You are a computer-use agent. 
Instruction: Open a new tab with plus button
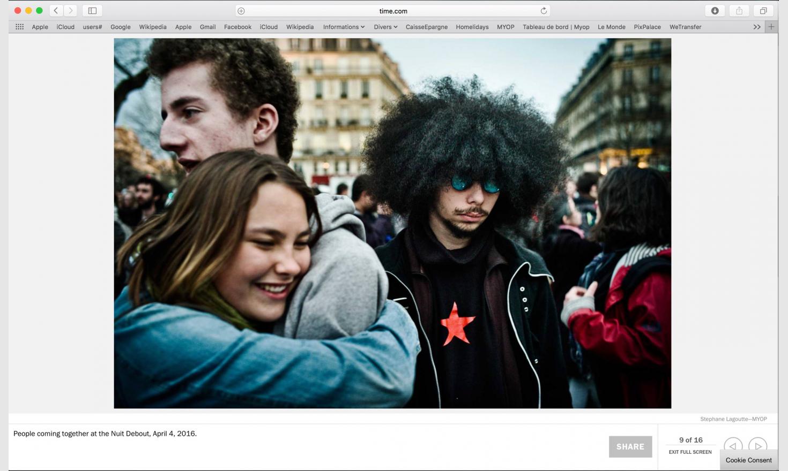[771, 27]
